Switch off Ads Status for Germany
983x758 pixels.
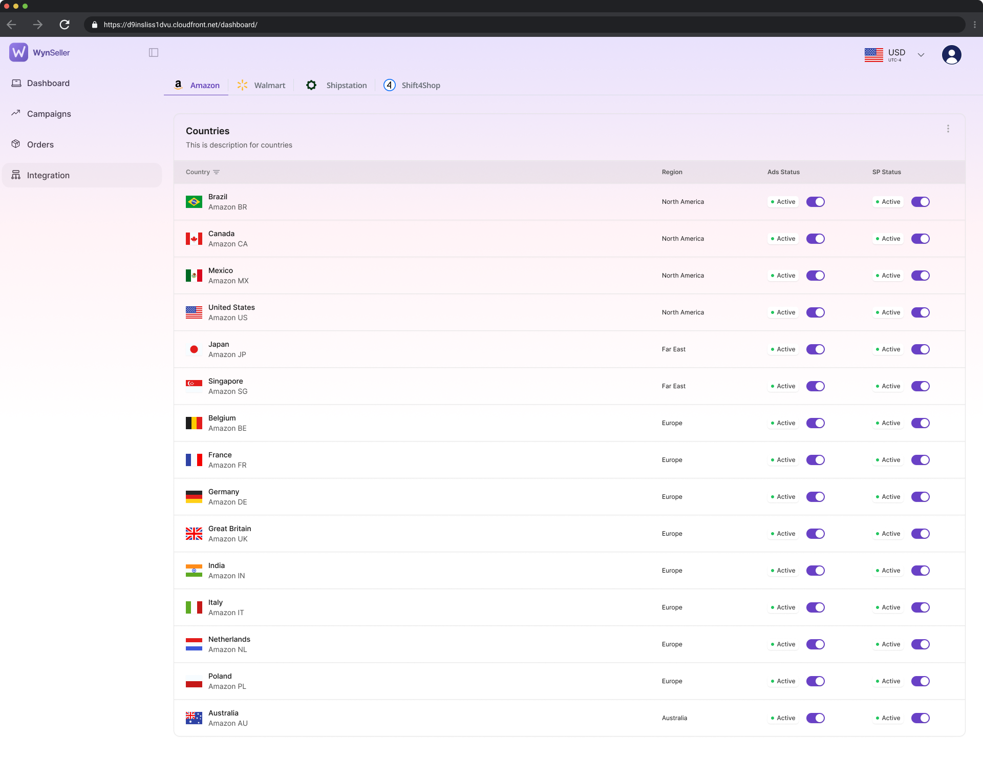tap(815, 497)
